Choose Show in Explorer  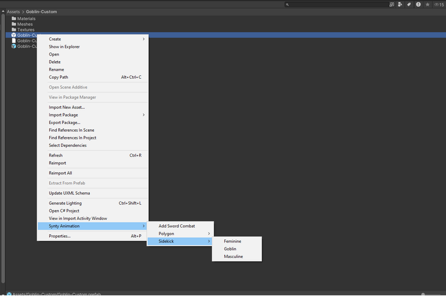(x=93, y=47)
